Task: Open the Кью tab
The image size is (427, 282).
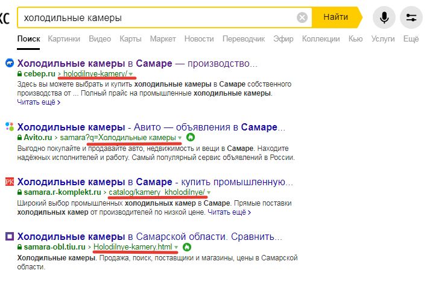Action: (355, 39)
